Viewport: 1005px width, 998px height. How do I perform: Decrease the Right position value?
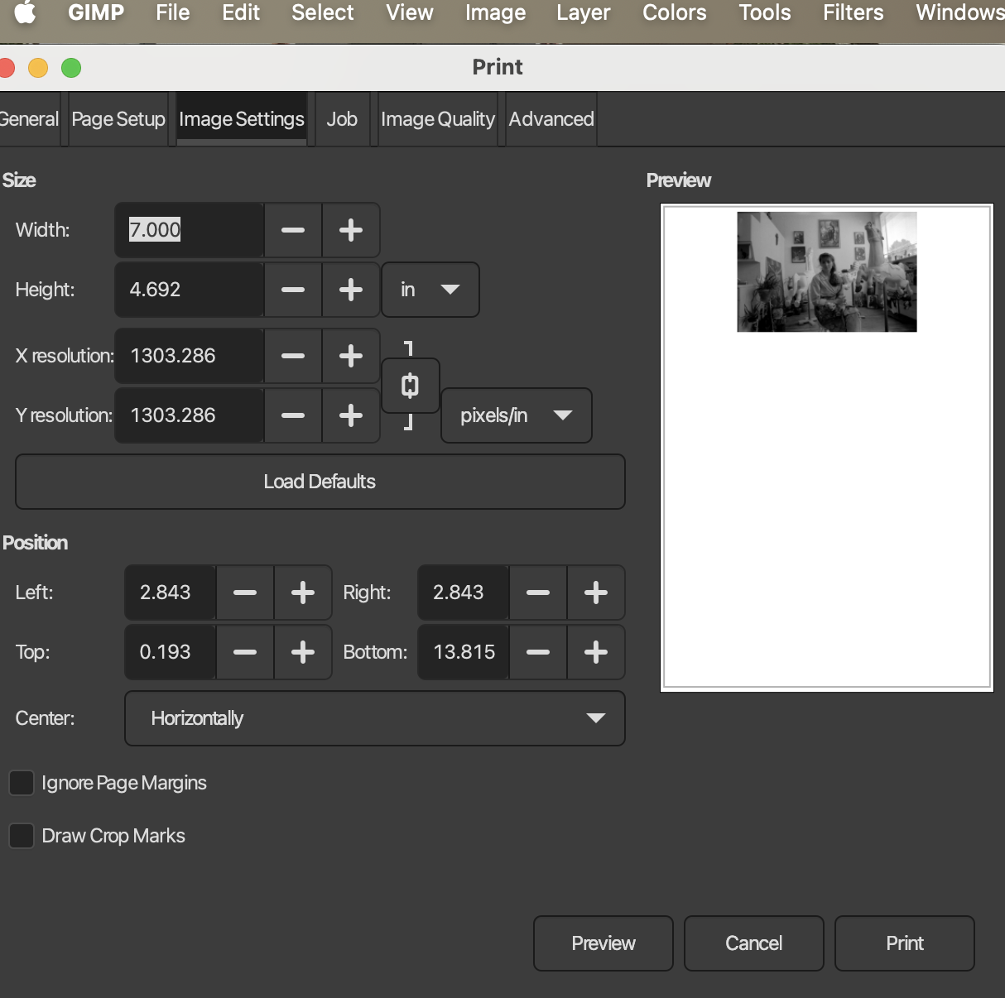[x=538, y=593]
